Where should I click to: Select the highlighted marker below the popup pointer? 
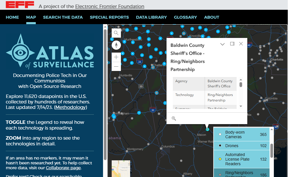(207, 130)
